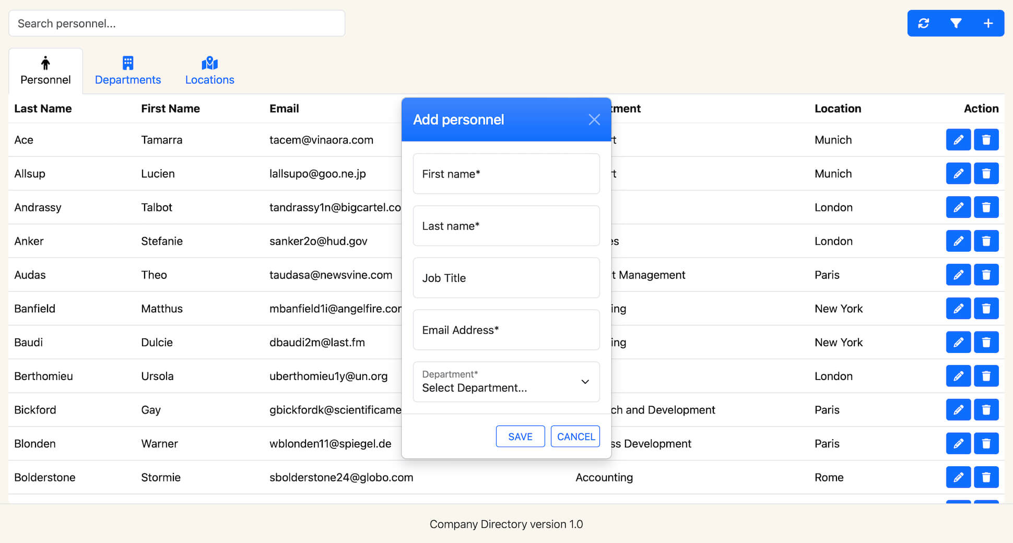This screenshot has height=543, width=1013.
Task: Focus the First name input field
Action: point(506,174)
